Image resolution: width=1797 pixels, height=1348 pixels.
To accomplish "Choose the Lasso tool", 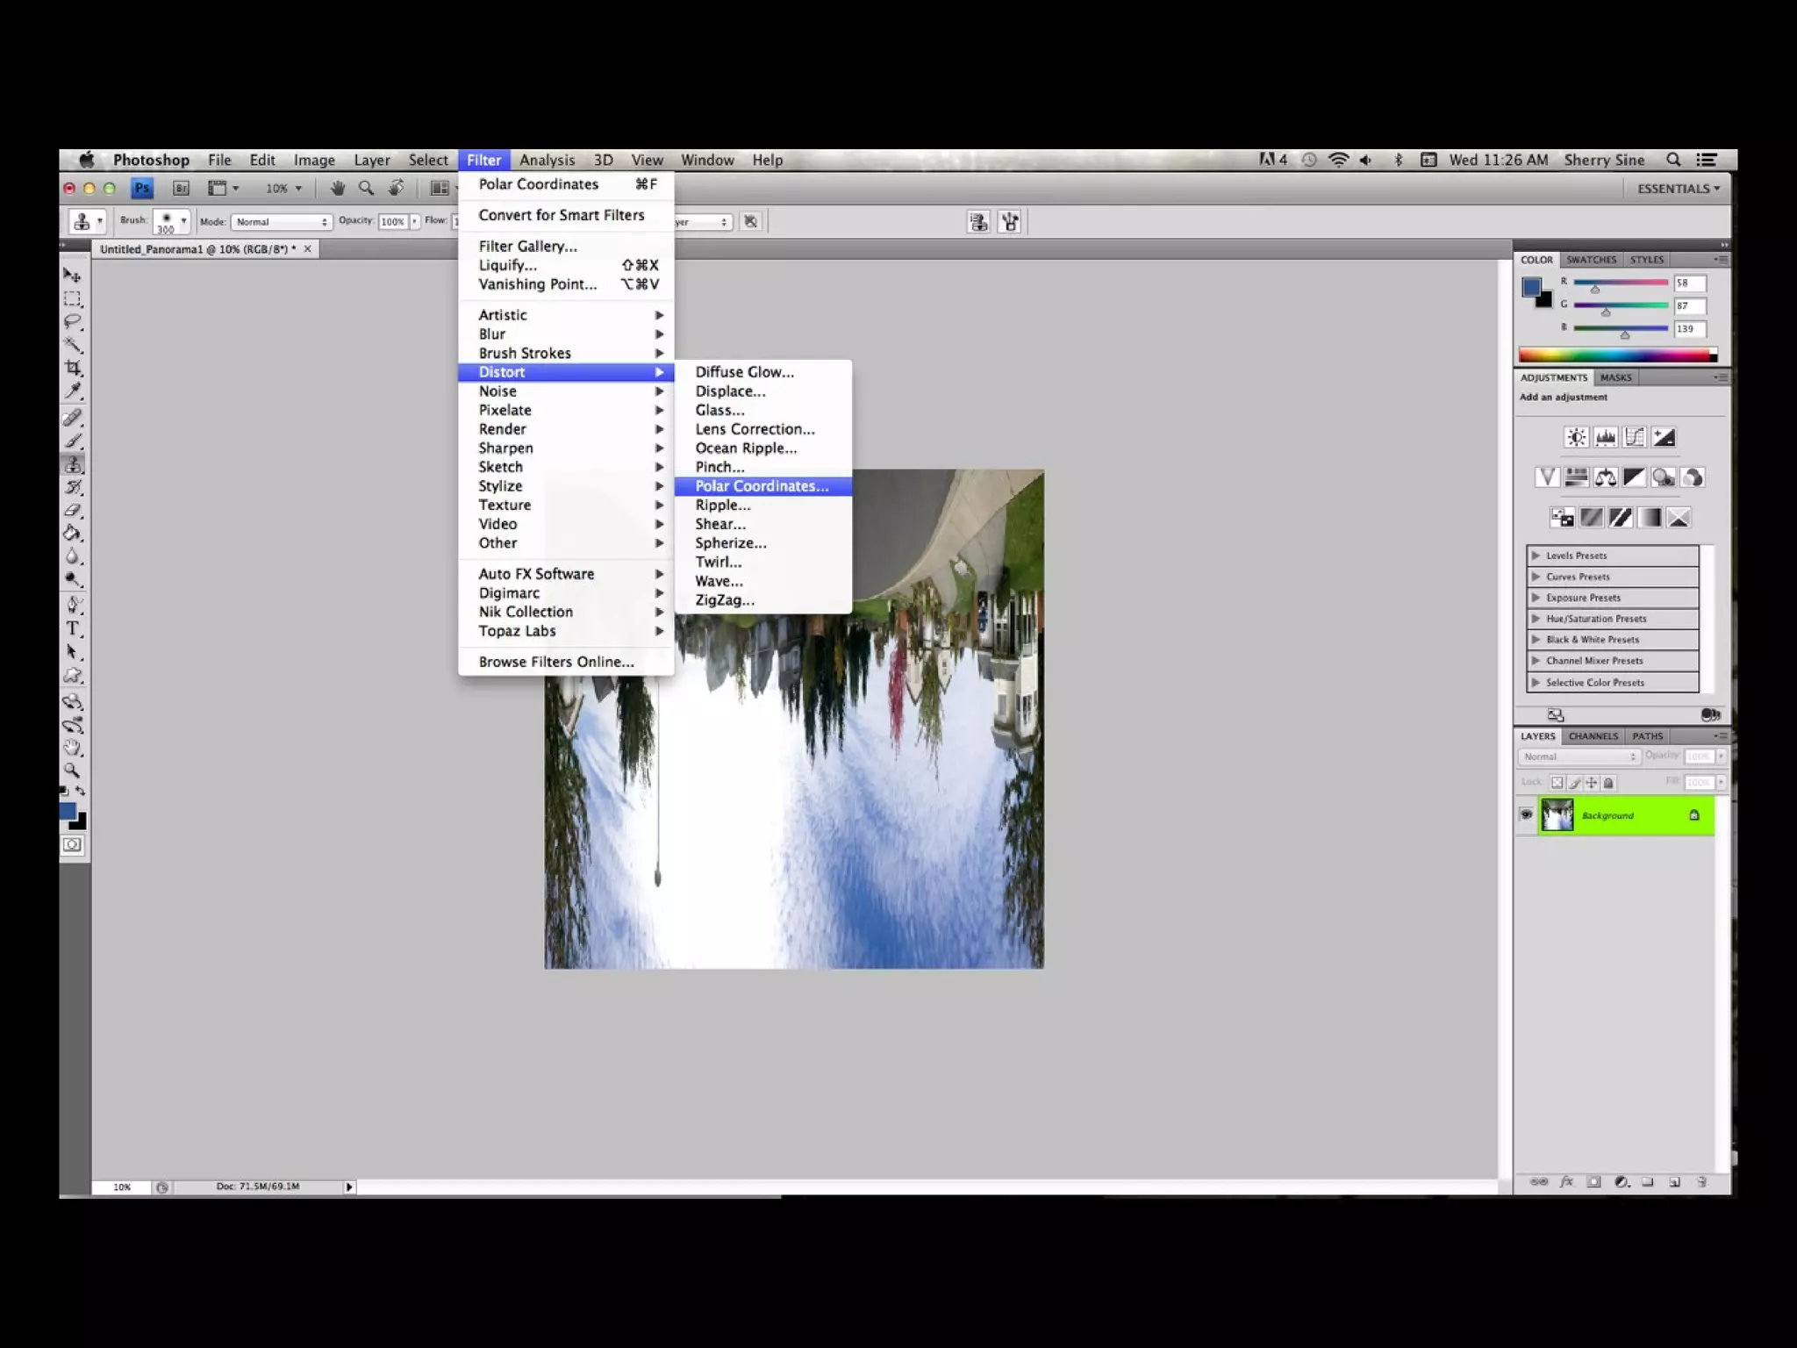I will [x=74, y=321].
